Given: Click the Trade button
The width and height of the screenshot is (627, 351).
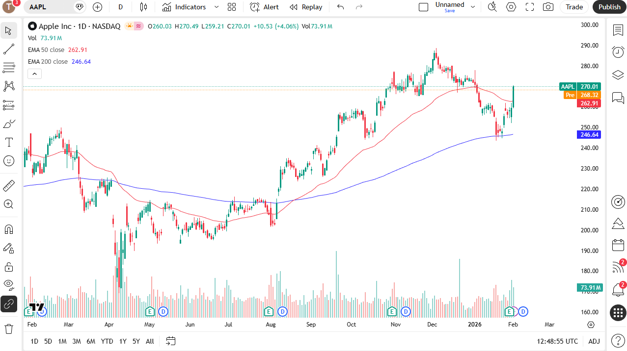Looking at the screenshot, I should tap(574, 7).
